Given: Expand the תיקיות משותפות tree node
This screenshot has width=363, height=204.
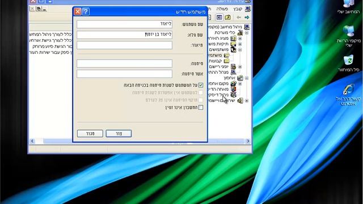Looking at the screenshot, I should click(240, 44).
